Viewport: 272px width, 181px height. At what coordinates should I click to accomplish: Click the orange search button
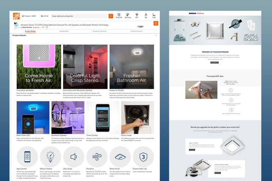coord(111,16)
